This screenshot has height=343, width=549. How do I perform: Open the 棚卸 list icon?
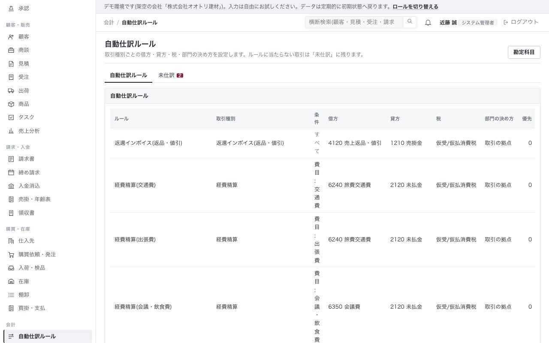[x=11, y=295]
